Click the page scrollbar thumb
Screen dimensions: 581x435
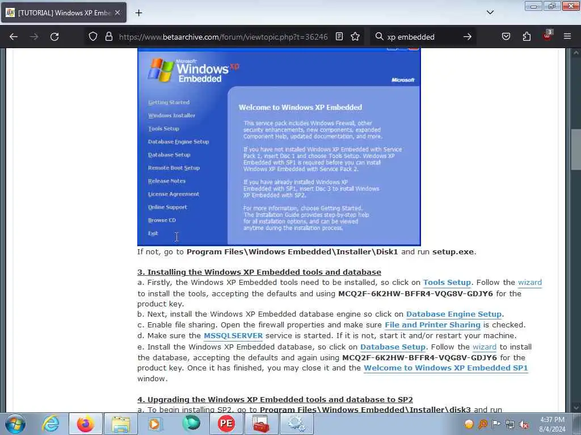(x=576, y=150)
